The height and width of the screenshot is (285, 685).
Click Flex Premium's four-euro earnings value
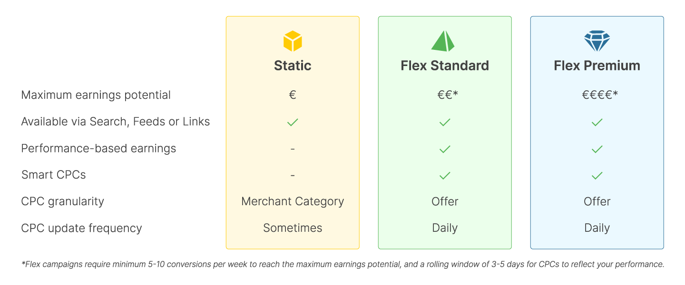(600, 95)
